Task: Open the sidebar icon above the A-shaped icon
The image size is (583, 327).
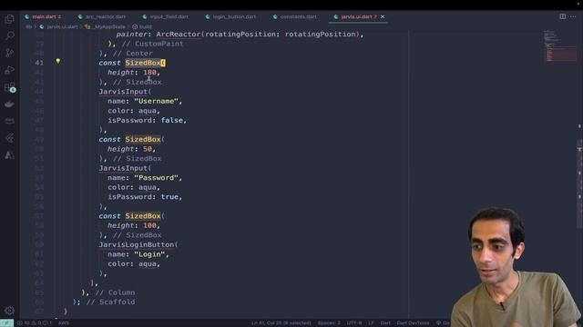Action: 10,138
